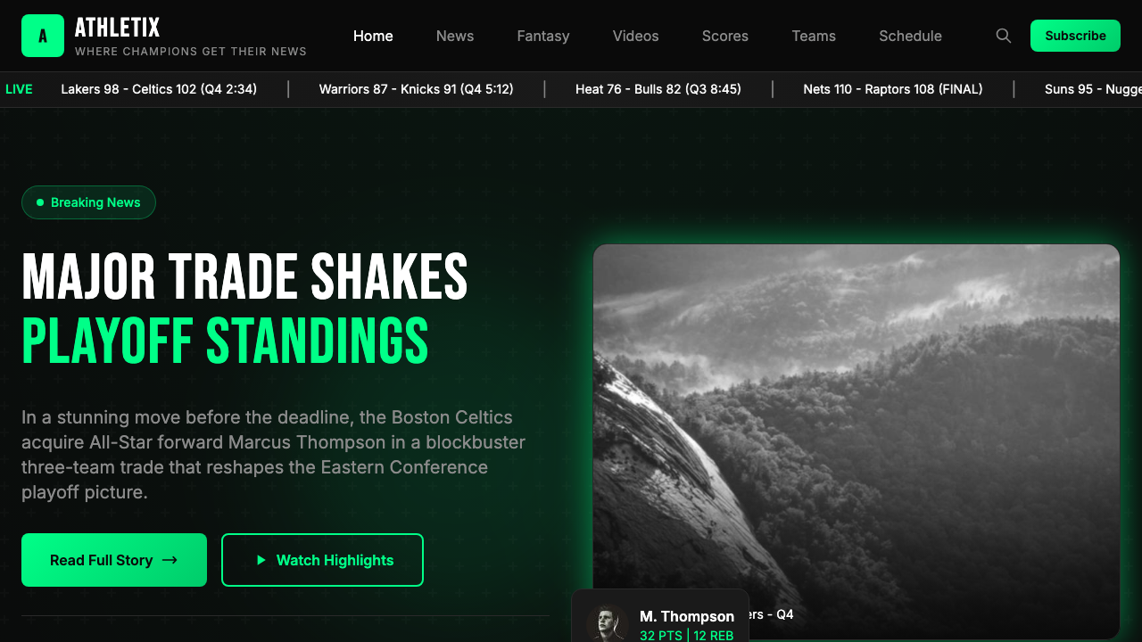Click the arrow icon in Read Full Story
Viewport: 1142px width, 642px height.
(170, 560)
